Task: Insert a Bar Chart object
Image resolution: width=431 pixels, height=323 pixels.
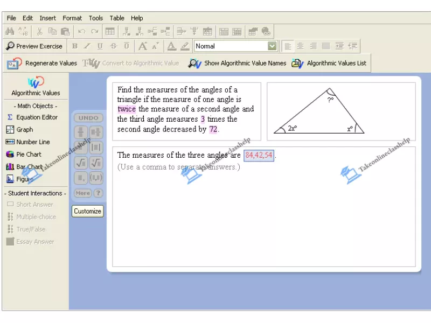Action: [24, 167]
